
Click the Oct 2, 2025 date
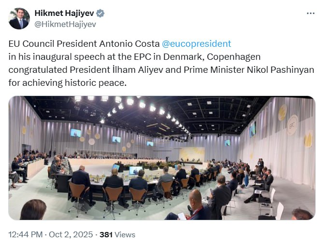pyautogui.click(x=71, y=234)
